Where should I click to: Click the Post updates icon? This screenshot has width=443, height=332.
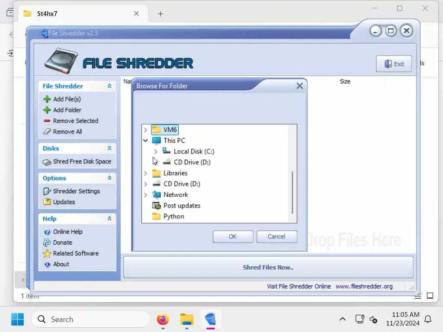click(x=157, y=205)
